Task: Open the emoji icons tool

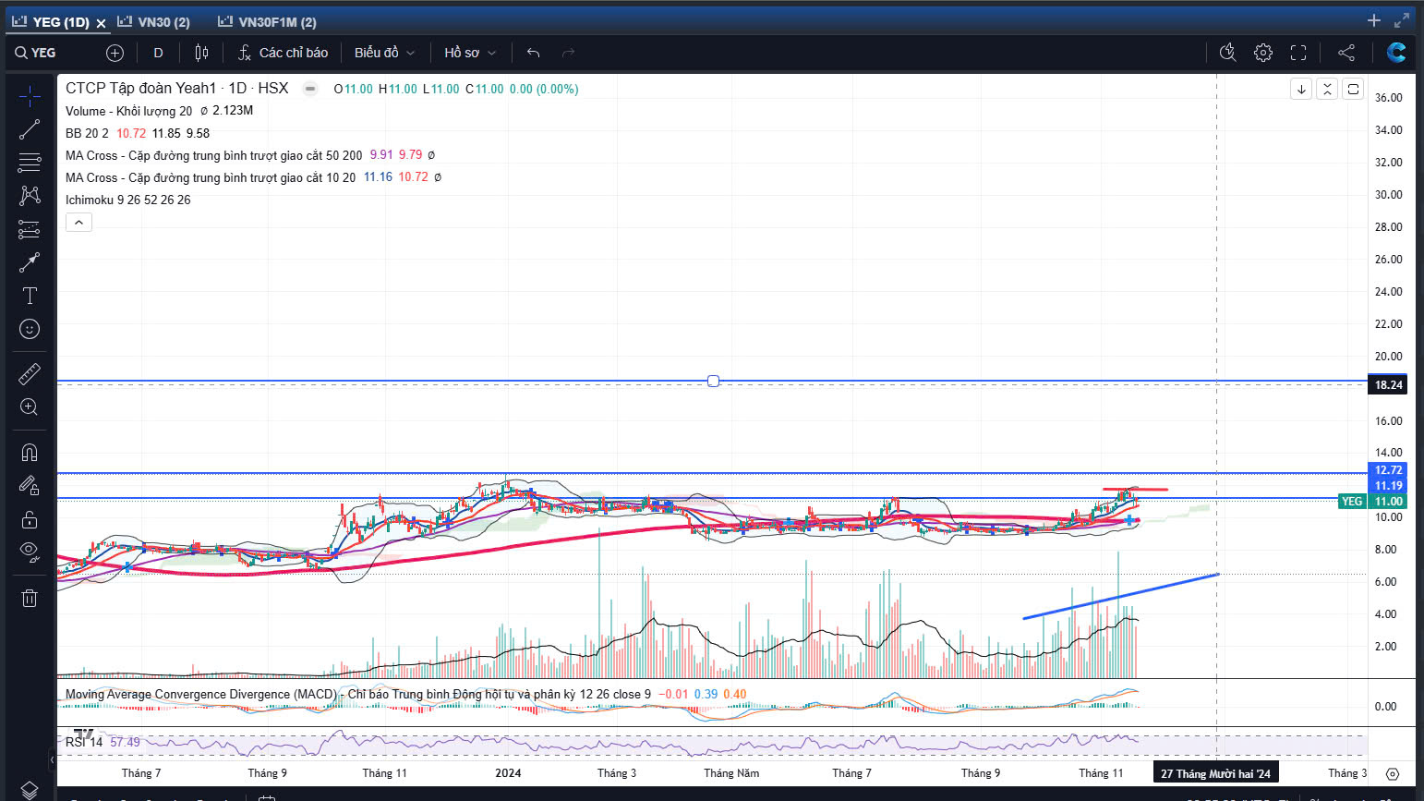Action: 30,329
